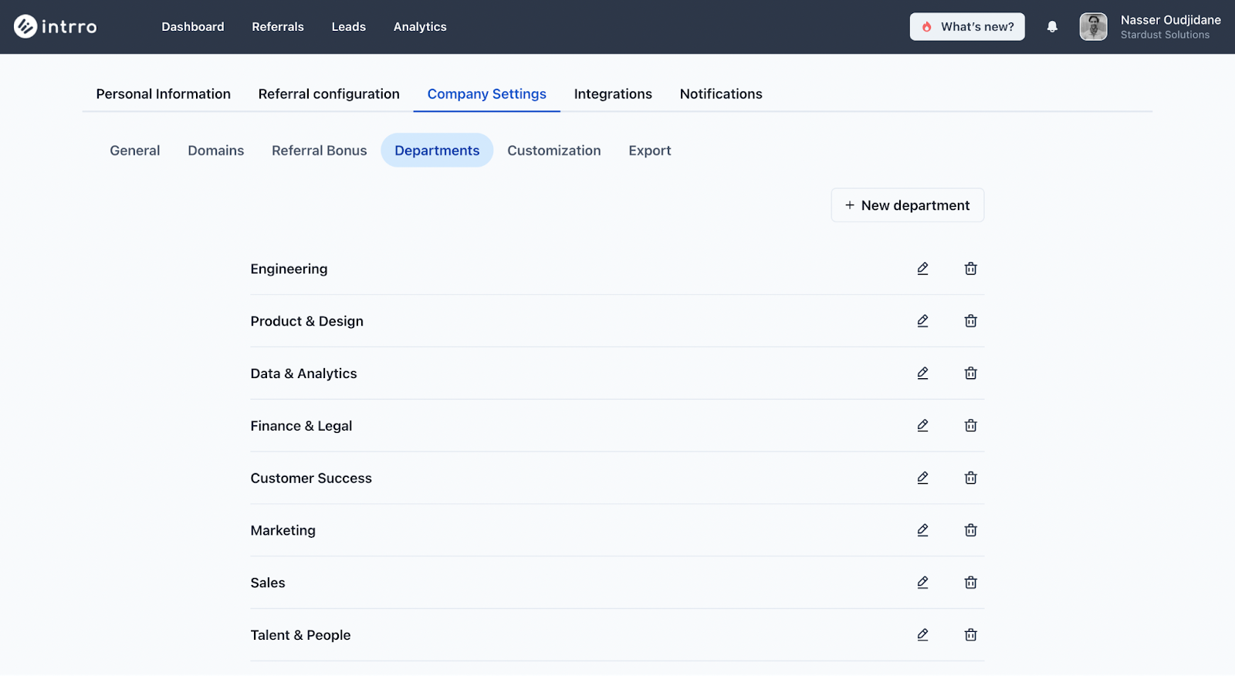Image resolution: width=1235 pixels, height=676 pixels.
Task: Edit the Sales department entry
Action: coord(922,583)
